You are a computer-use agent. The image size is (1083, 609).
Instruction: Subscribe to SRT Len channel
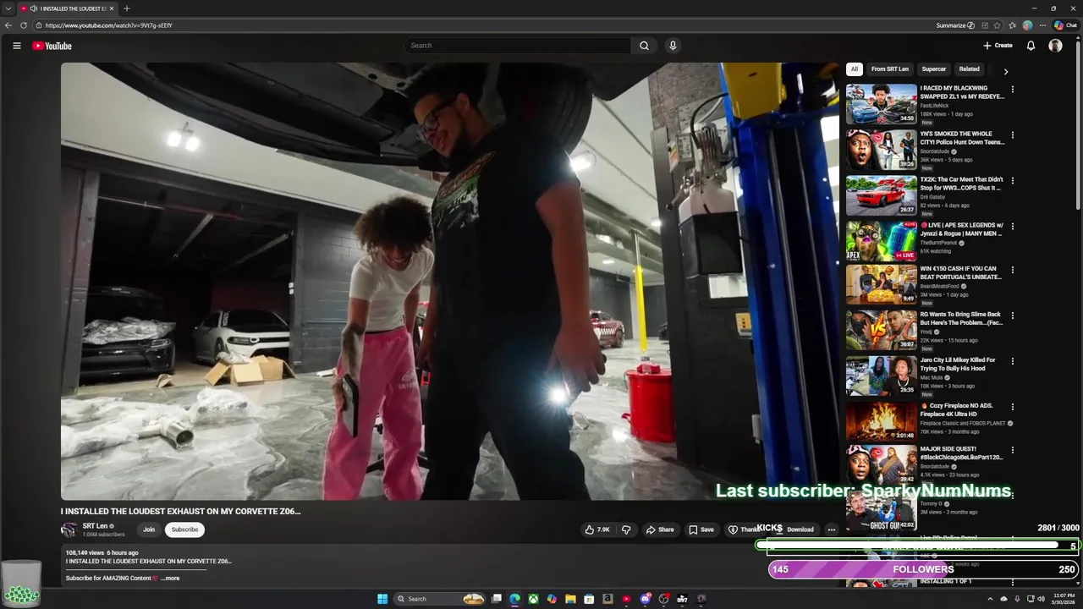point(184,529)
